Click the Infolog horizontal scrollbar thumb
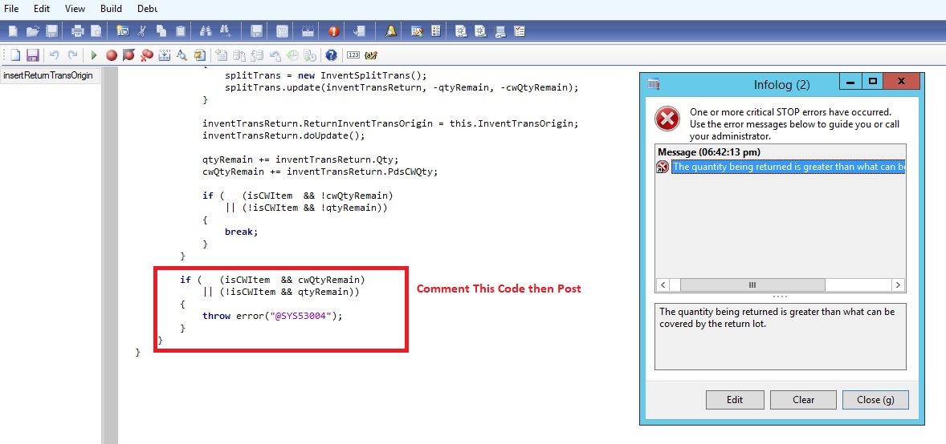The width and height of the screenshot is (946, 444). 752,285
